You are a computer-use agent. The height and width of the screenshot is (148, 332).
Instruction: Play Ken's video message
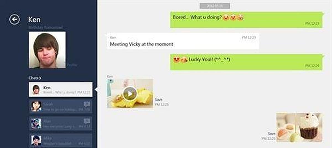(x=130, y=94)
